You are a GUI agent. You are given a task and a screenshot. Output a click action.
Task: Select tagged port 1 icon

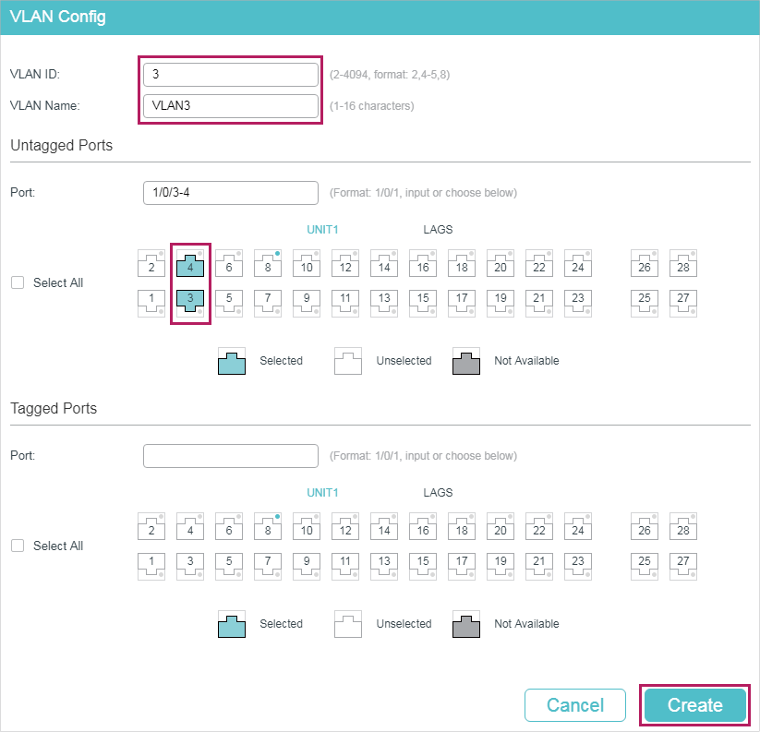151,566
